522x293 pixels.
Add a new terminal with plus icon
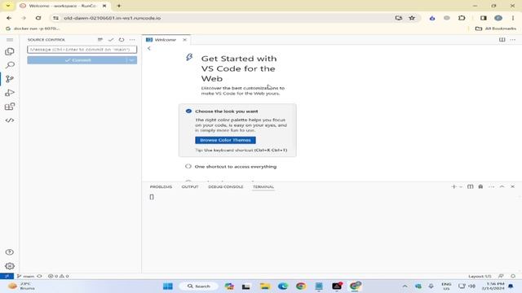point(453,186)
